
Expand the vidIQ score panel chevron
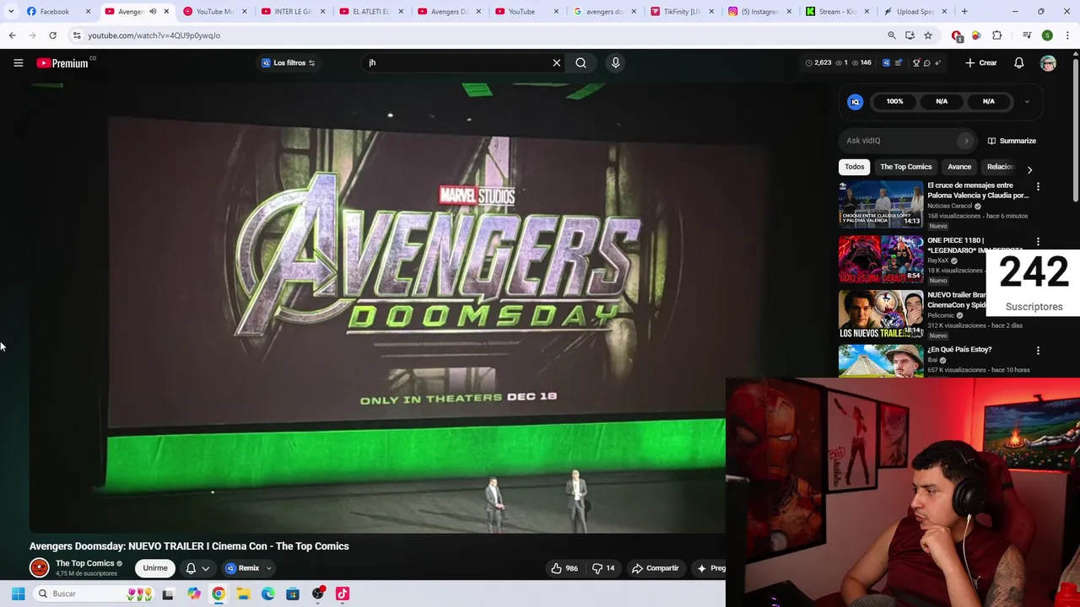[1027, 102]
